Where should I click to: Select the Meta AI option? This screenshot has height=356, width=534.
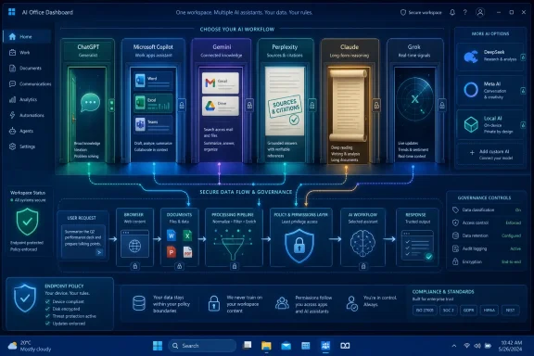(489, 90)
